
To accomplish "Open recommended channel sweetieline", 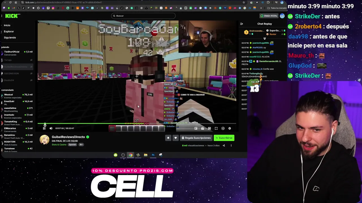I will tap(16, 109).
